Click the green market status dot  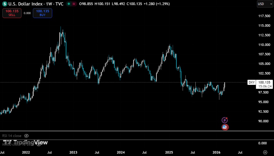pos(69,4)
